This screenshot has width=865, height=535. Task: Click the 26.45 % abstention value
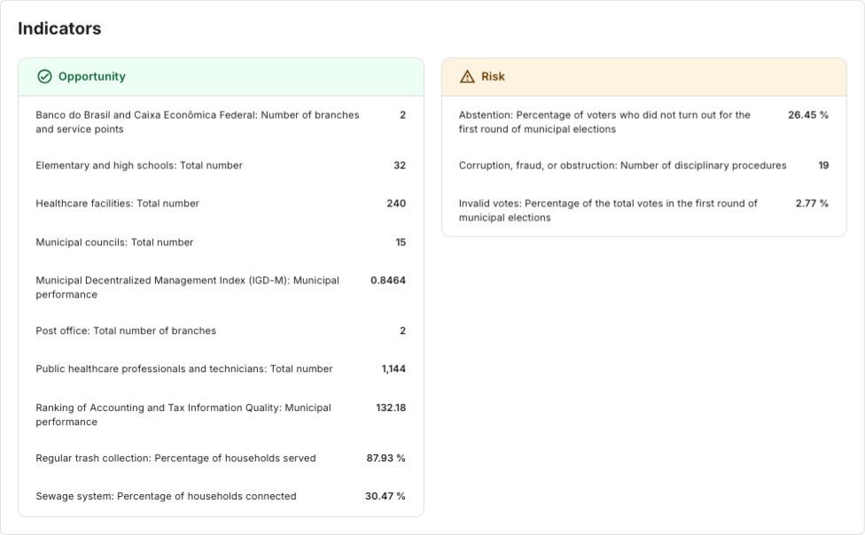807,115
